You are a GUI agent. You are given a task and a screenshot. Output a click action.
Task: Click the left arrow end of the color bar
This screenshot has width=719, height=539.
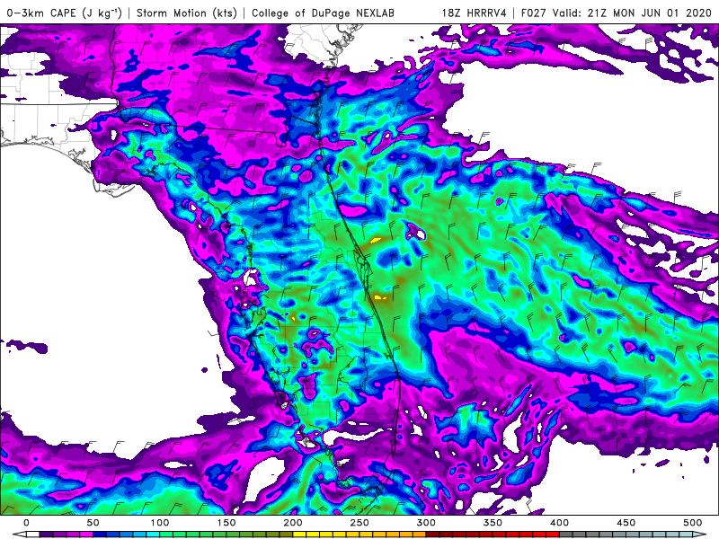click(x=20, y=535)
